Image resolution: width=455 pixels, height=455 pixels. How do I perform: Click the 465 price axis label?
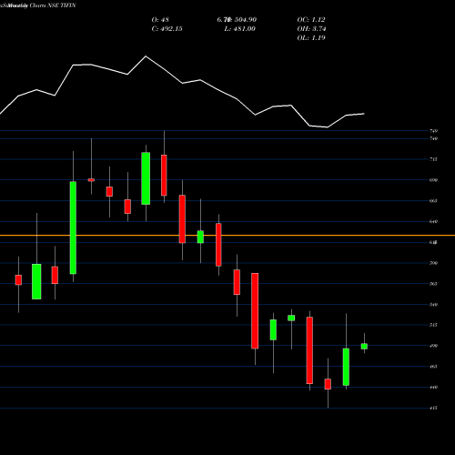click(433, 367)
